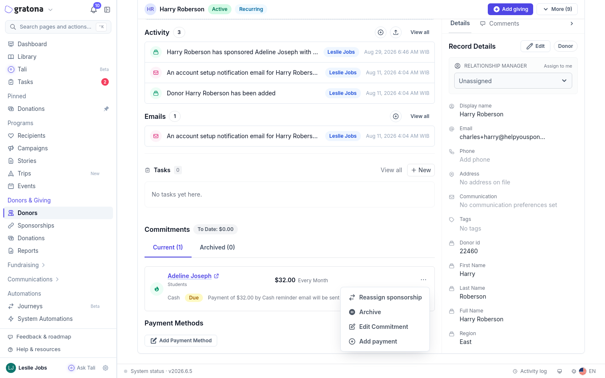Click the theme icon next to flag
Screen dimensions: 605x378
click(x=574, y=371)
